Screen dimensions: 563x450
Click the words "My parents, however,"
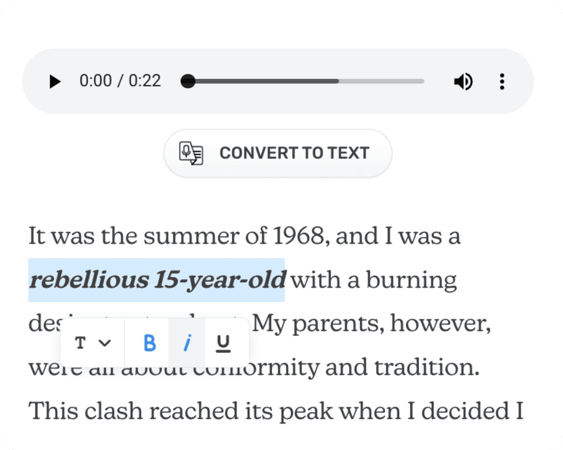point(372,323)
